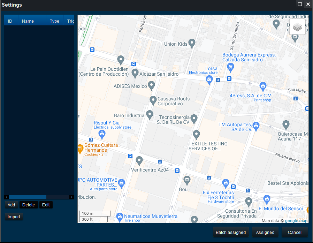313x243 pixels.
Task: Open the map layers selector
Action: pyautogui.click(x=297, y=27)
